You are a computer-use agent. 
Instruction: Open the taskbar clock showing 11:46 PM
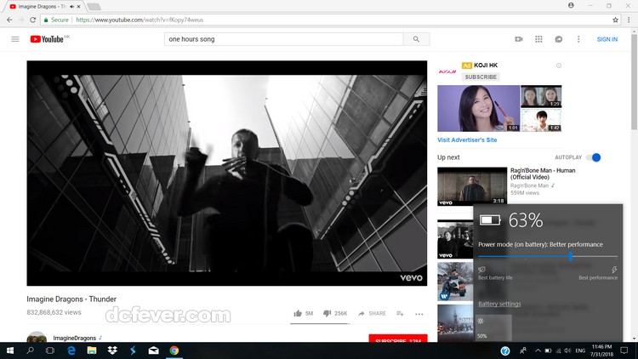pos(601,350)
